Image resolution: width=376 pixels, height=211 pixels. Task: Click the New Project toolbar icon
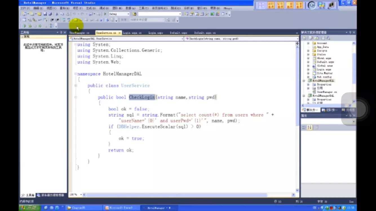click(x=24, y=14)
